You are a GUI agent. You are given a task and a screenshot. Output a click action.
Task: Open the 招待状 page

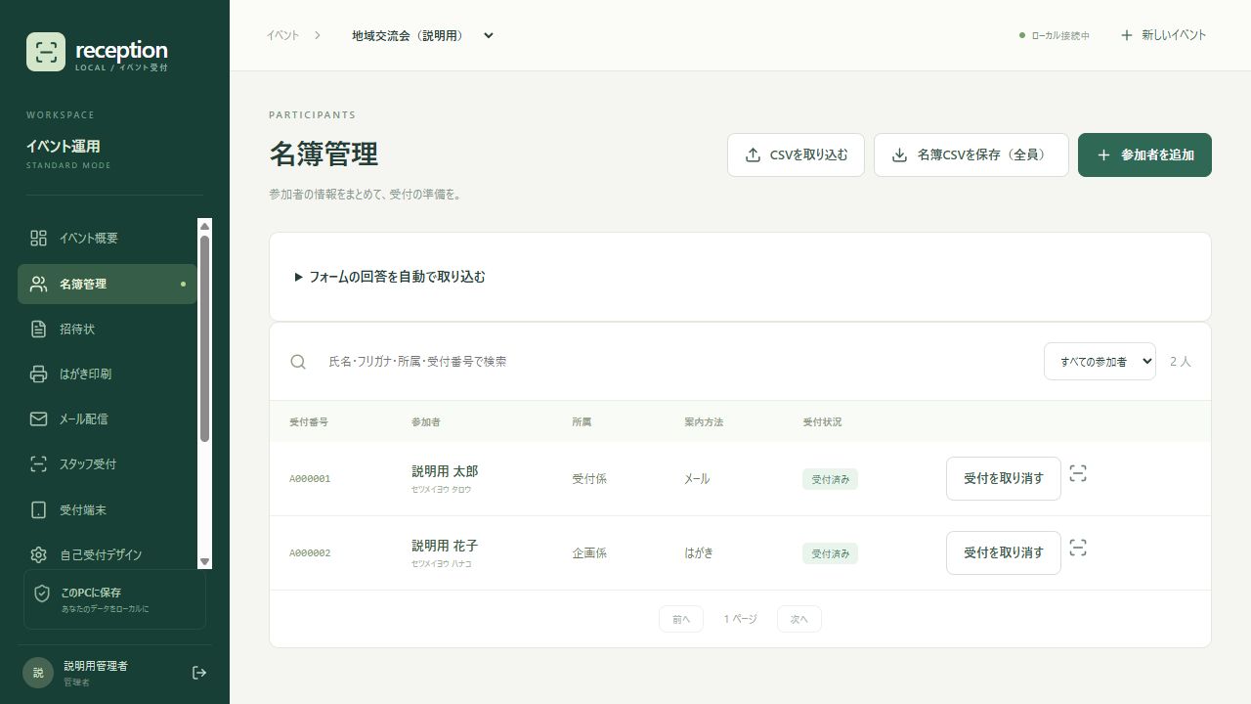pyautogui.click(x=108, y=329)
